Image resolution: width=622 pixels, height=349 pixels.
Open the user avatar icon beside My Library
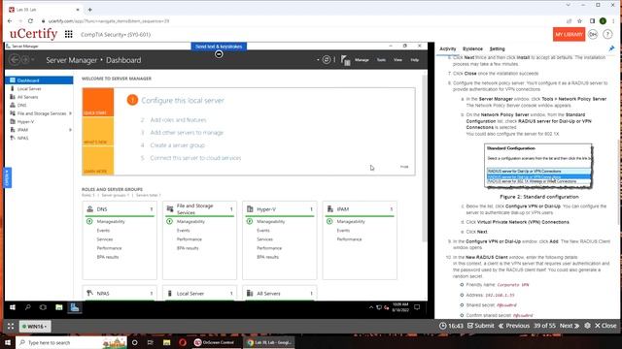click(x=593, y=35)
